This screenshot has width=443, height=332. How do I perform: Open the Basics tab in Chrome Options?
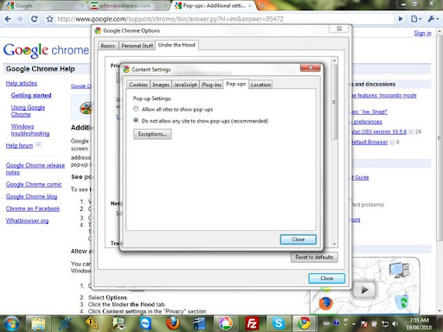(x=108, y=46)
